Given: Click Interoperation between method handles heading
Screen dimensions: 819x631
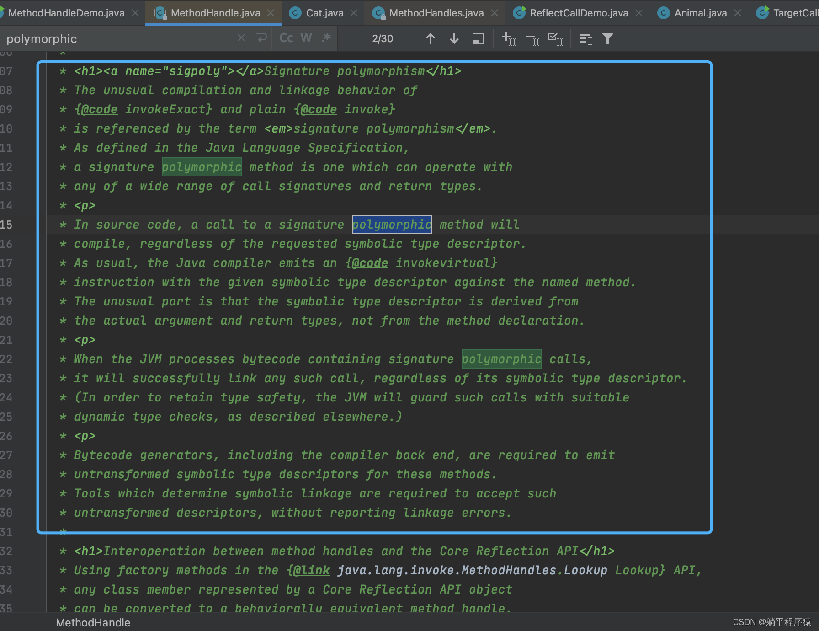Looking at the screenshot, I should click(341, 551).
